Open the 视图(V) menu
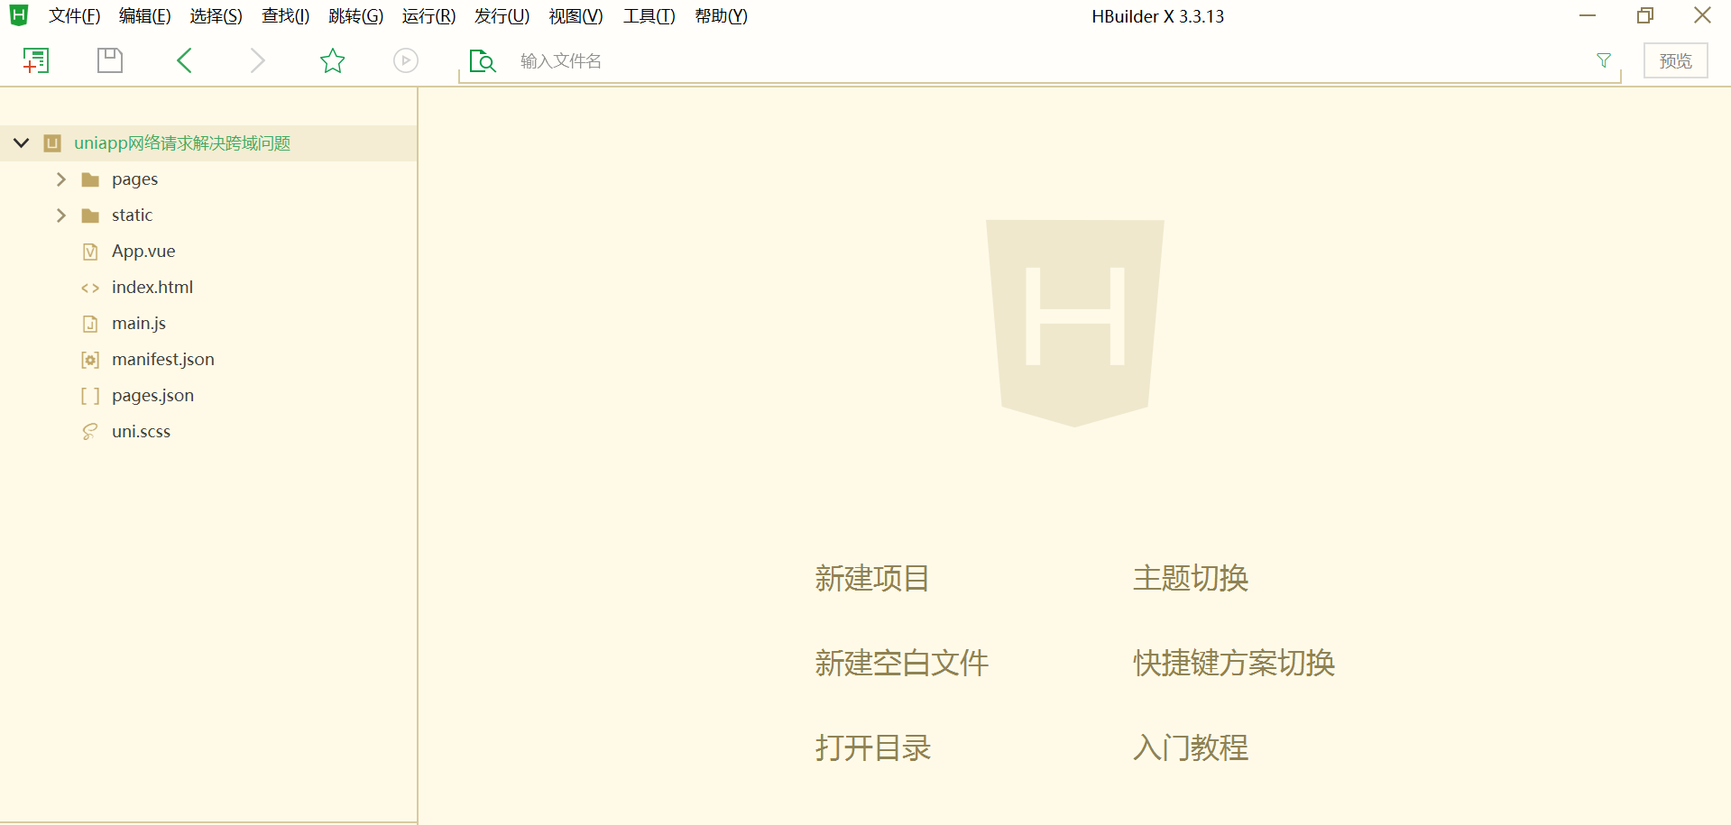Screen dimensions: 1731x825 575,16
